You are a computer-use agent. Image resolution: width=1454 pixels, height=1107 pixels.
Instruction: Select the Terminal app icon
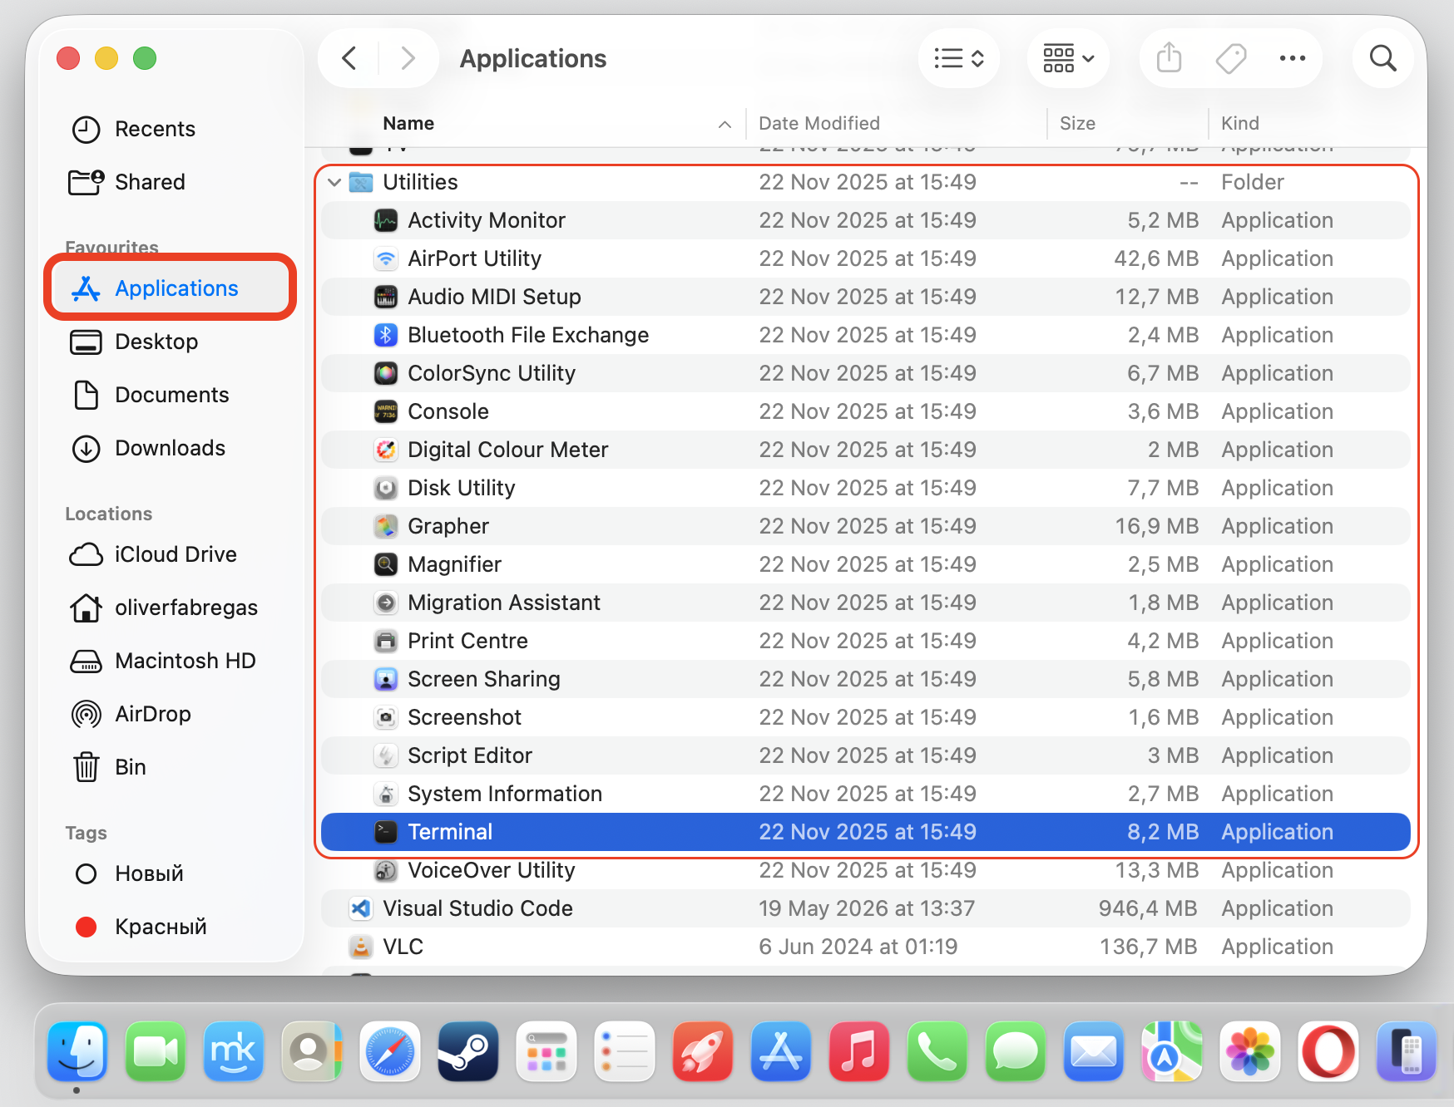click(x=385, y=832)
